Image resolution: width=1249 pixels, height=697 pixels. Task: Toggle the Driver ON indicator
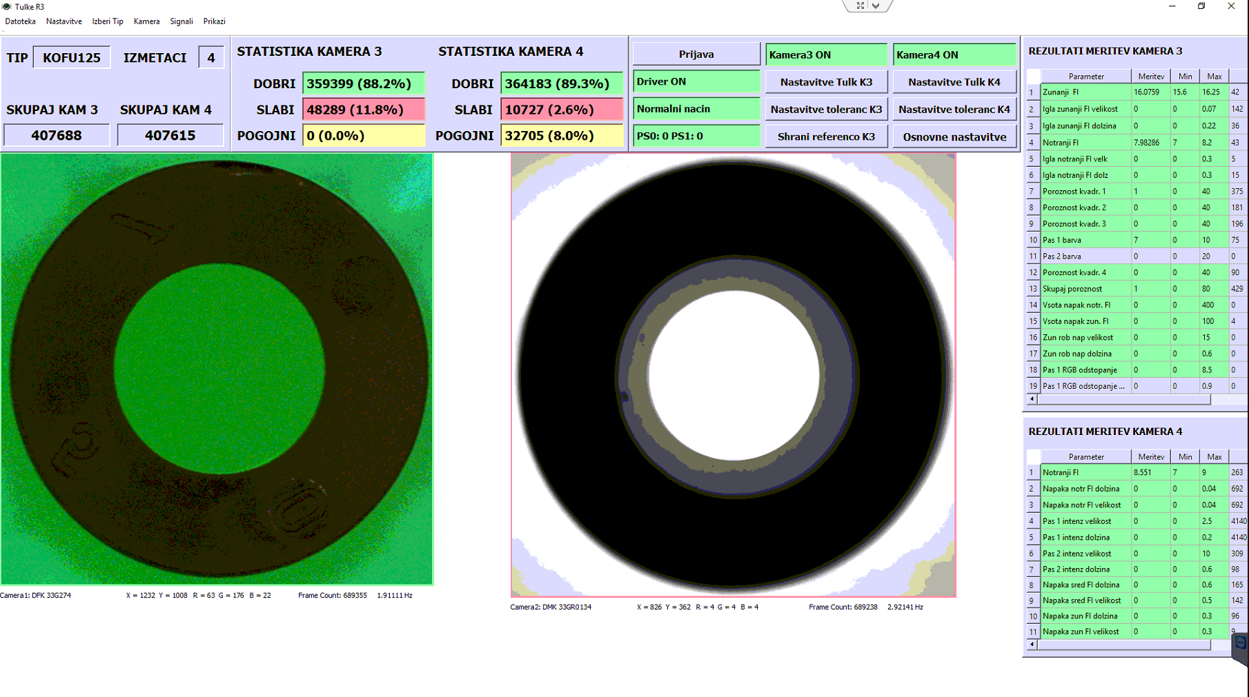point(696,81)
